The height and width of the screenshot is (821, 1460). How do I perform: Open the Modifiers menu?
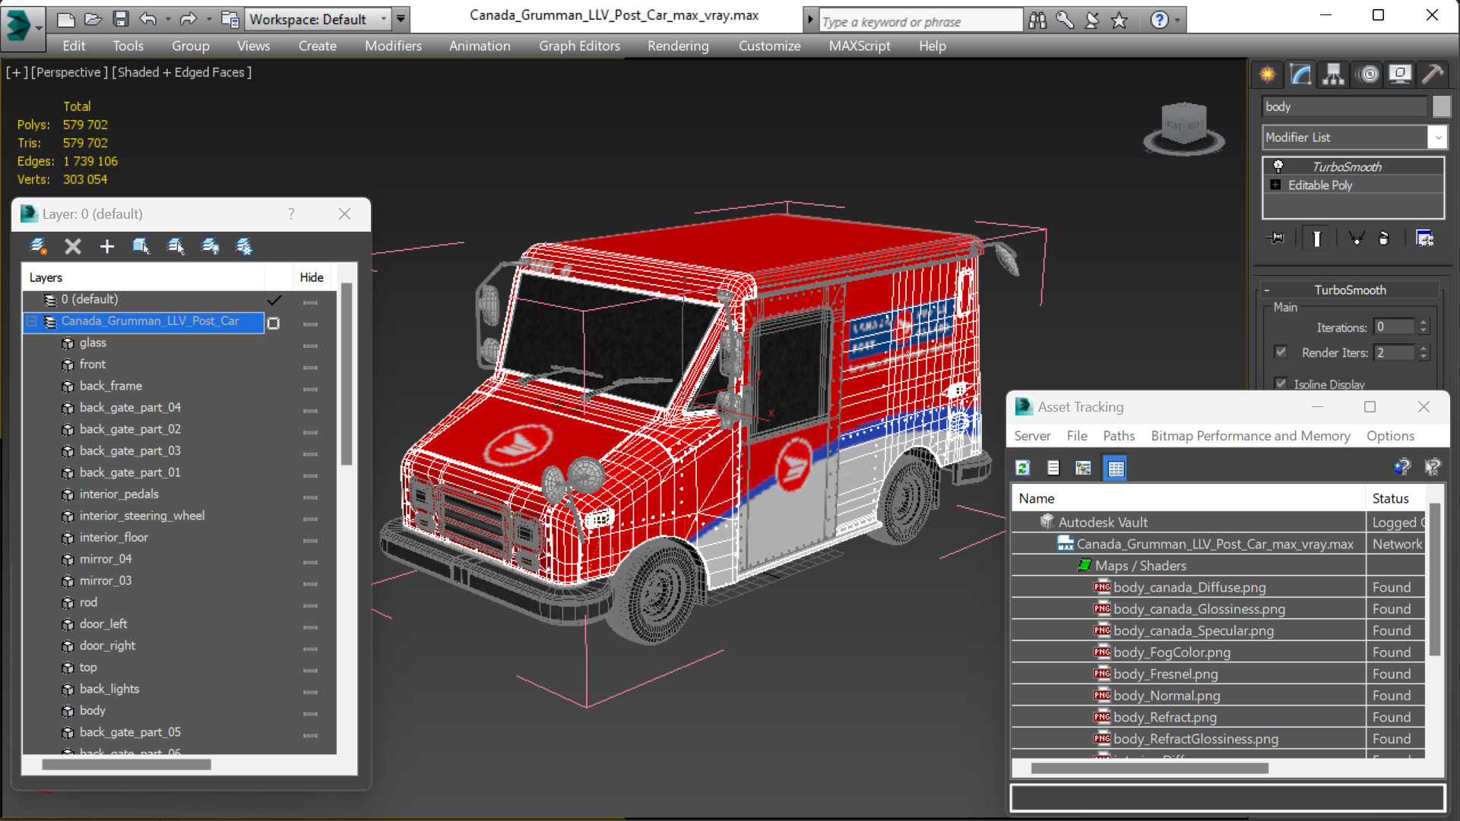click(393, 46)
